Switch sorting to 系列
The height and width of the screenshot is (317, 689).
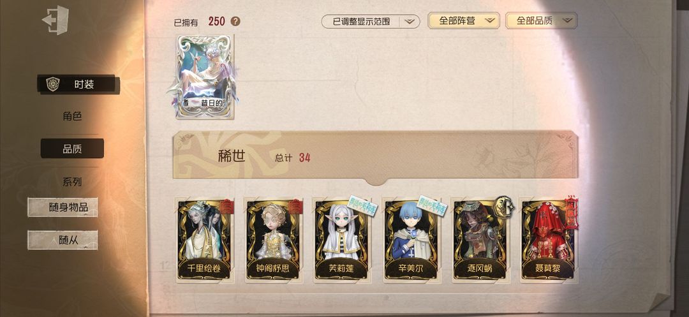click(x=72, y=181)
